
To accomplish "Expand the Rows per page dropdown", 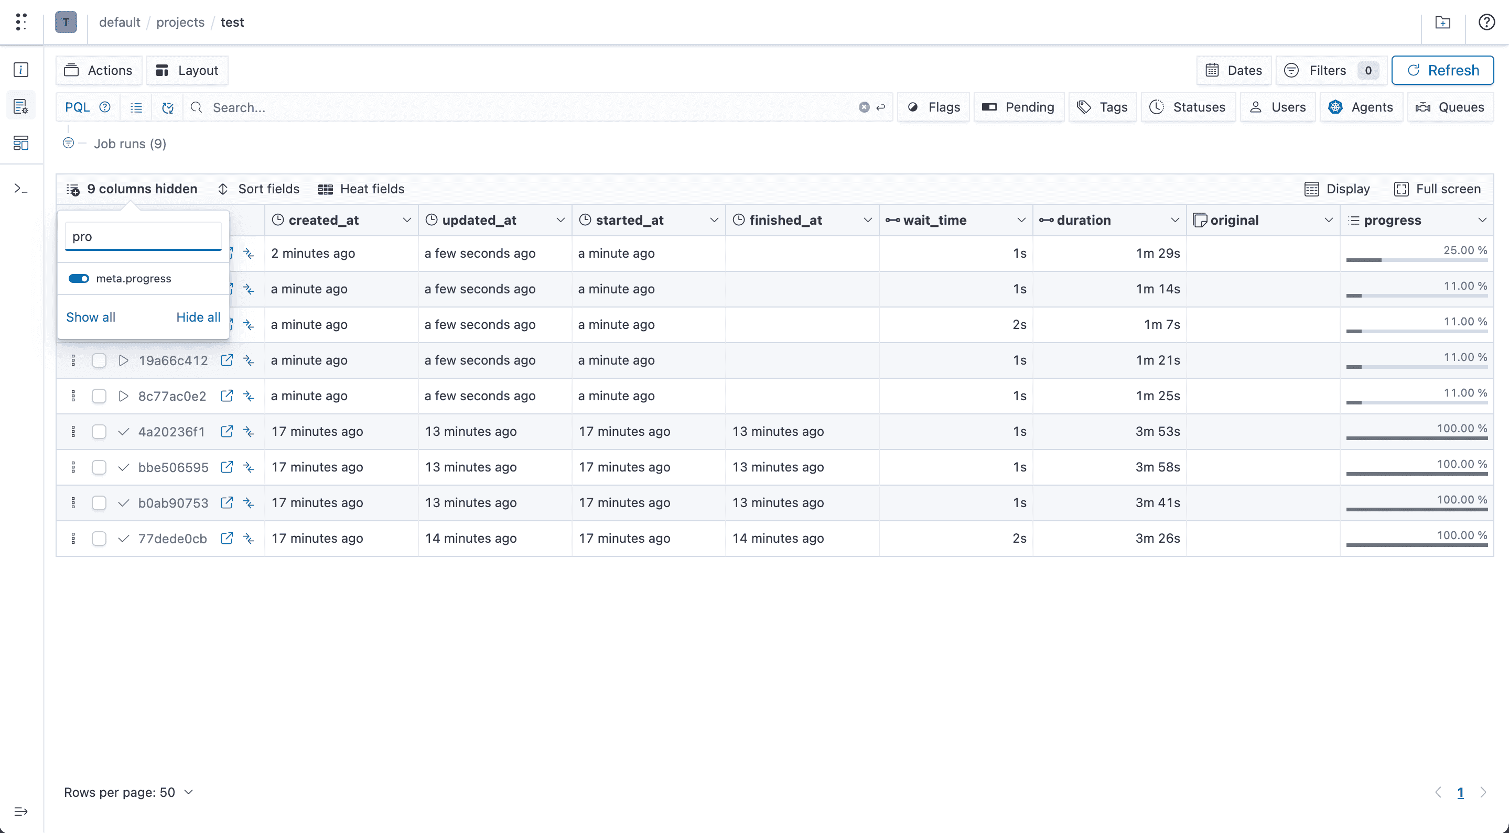I will click(x=188, y=792).
